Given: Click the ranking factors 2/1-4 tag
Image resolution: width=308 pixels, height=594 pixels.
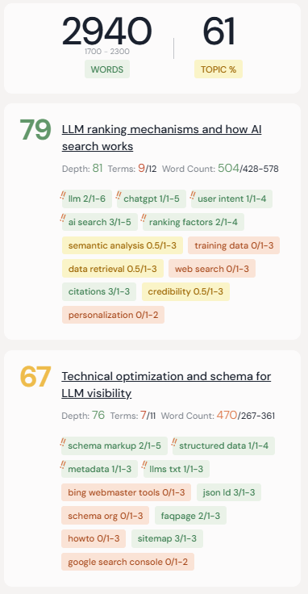Looking at the screenshot, I should pos(194,222).
